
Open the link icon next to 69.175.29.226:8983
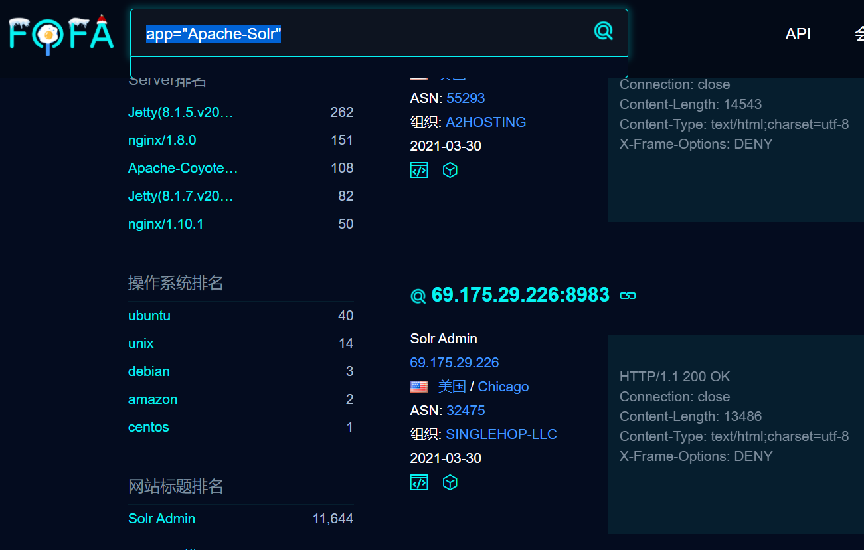point(628,296)
